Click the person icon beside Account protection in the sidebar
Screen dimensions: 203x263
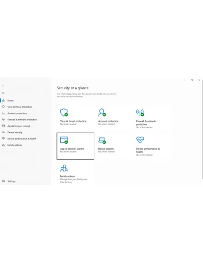pyautogui.click(x=3, y=113)
